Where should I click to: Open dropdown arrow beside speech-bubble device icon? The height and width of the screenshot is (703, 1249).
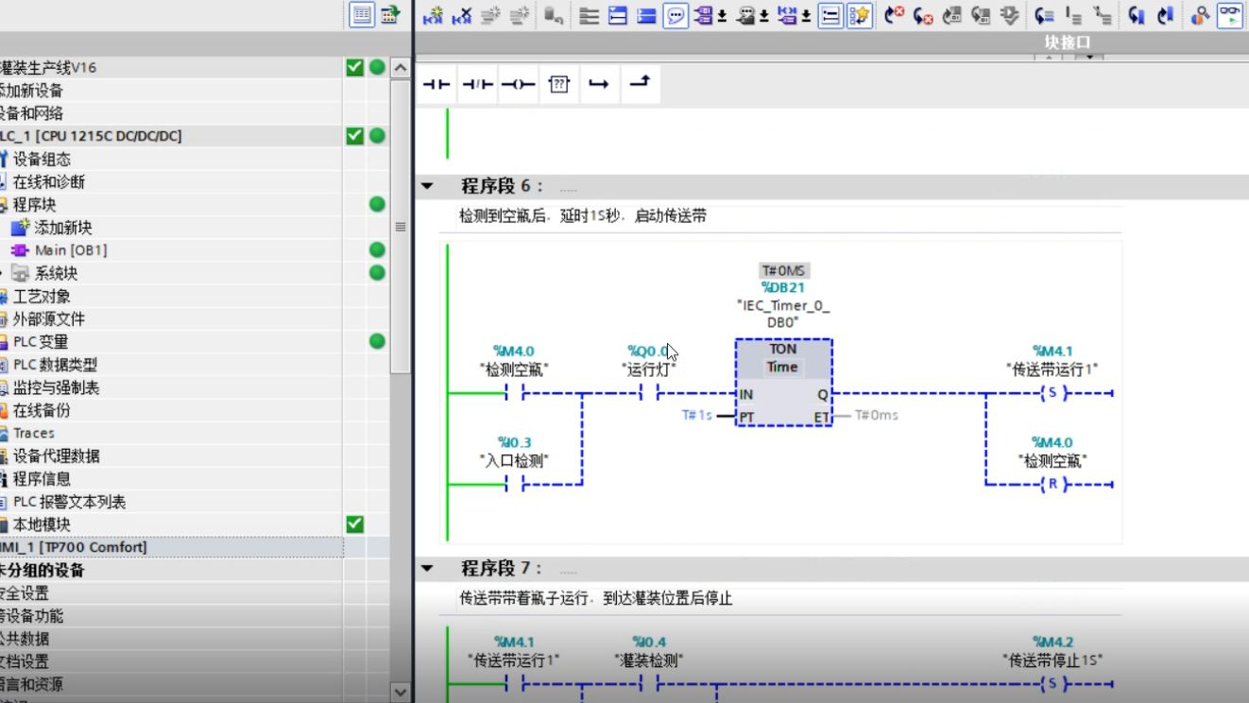[763, 16]
